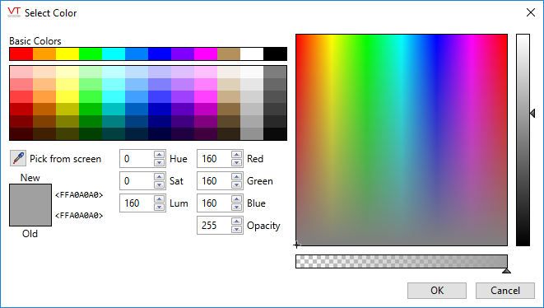Increase Lum with its up arrow
The width and height of the screenshot is (544, 308).
click(x=159, y=199)
